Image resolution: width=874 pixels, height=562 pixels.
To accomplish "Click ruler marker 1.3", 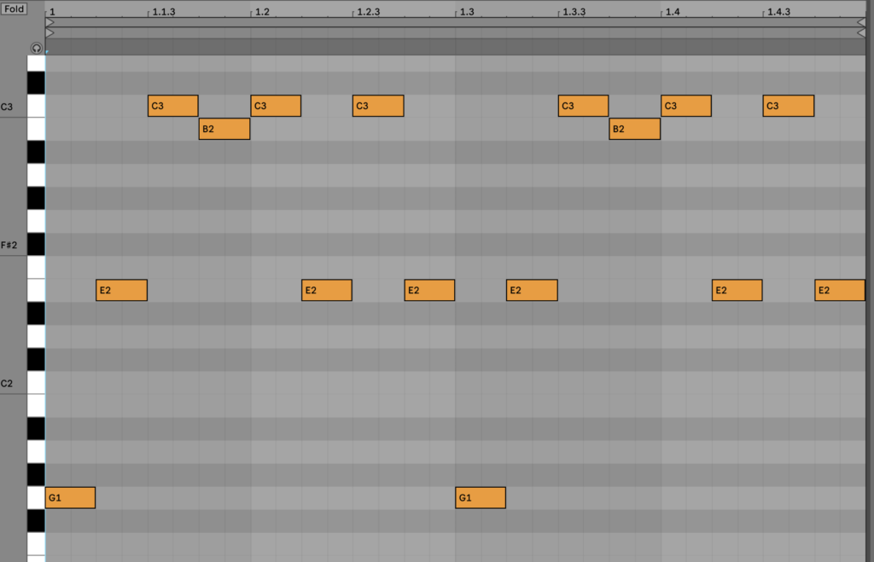I will 467,12.
